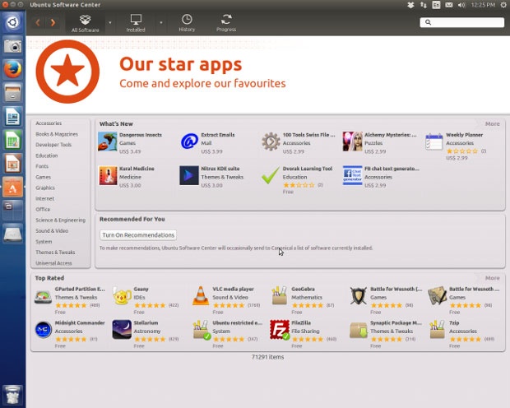Open Synaptic Package Manager icon
510x408 pixels.
(x=359, y=330)
